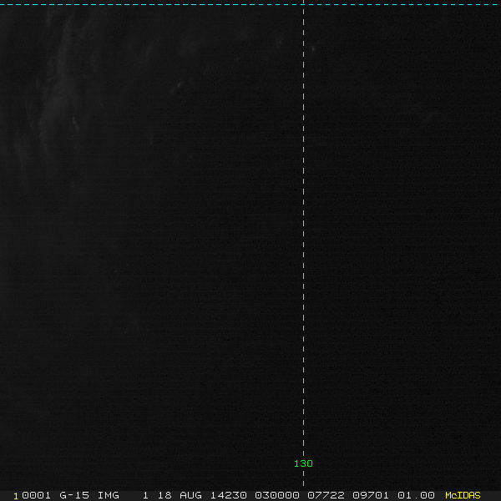This screenshot has width=501, height=501.
Task: Click the yellow McIDAS label
Action: click(x=463, y=495)
